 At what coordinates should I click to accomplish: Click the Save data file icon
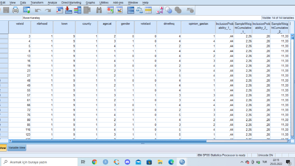point(6,10)
